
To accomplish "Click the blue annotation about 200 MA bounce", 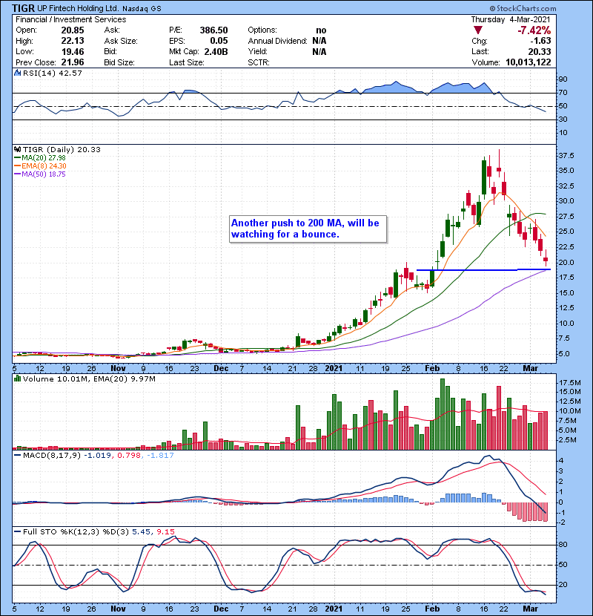I will point(308,229).
